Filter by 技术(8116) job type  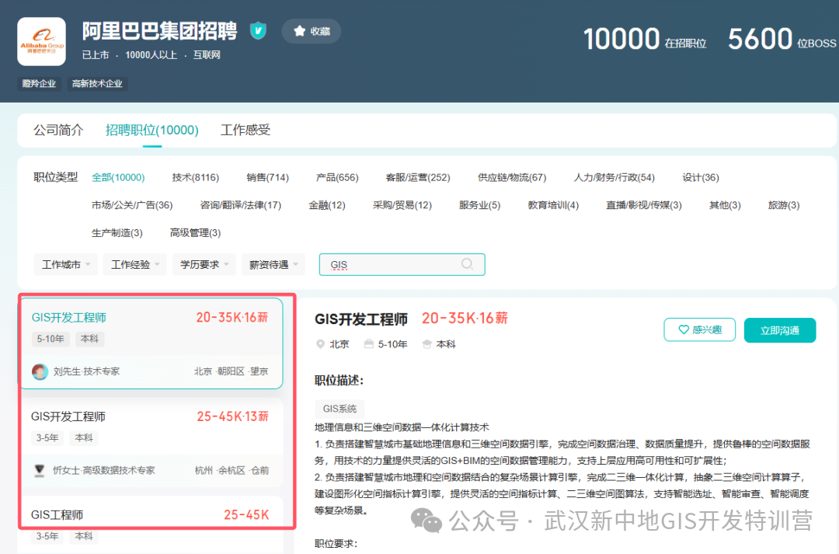[195, 177]
